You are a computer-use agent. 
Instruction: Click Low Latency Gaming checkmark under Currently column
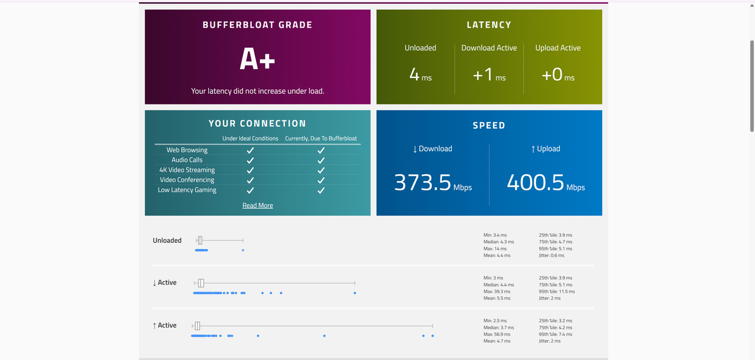[321, 191]
